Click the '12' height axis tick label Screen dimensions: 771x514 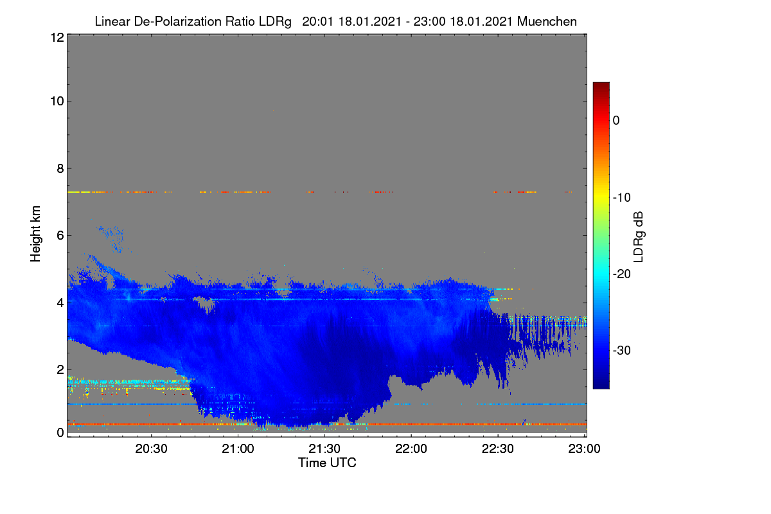tap(56, 38)
